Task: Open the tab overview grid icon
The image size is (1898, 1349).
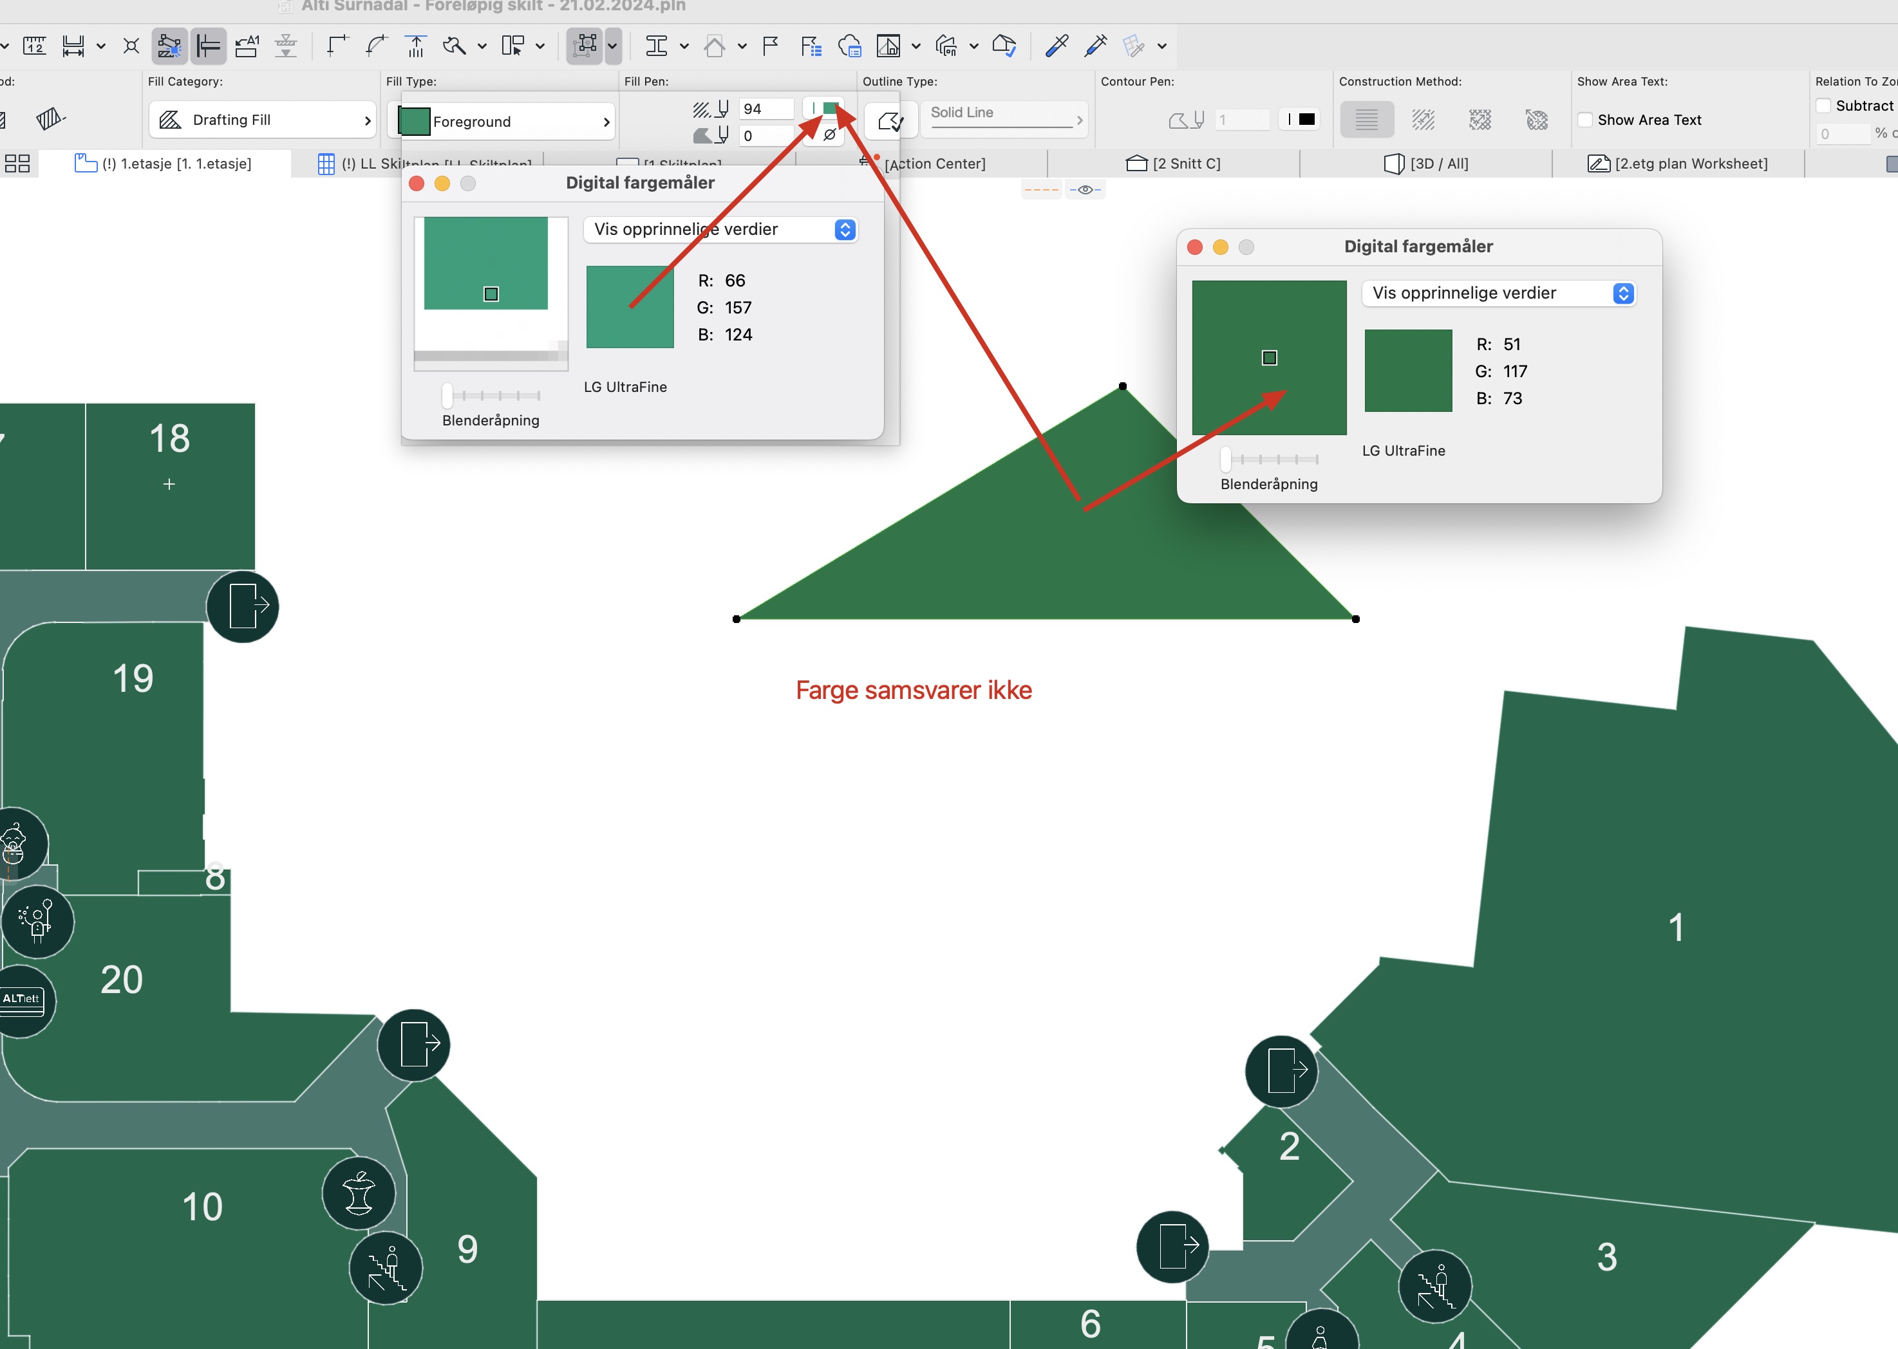Action: pos(17,163)
